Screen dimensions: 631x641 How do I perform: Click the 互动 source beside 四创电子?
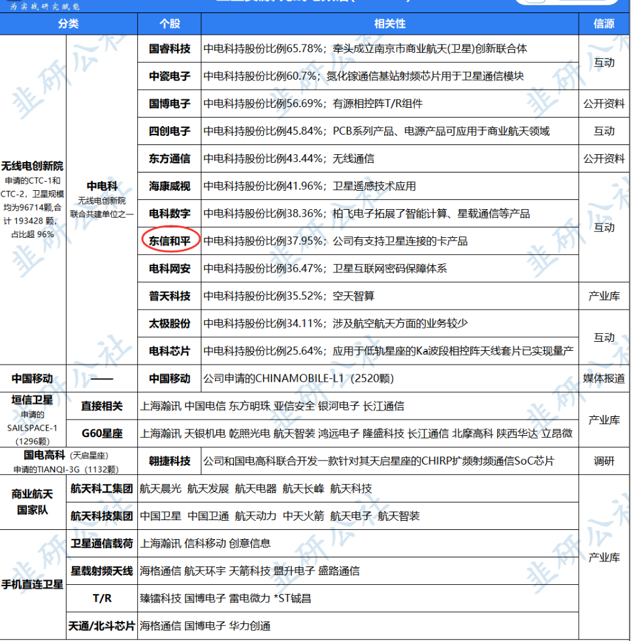click(604, 131)
